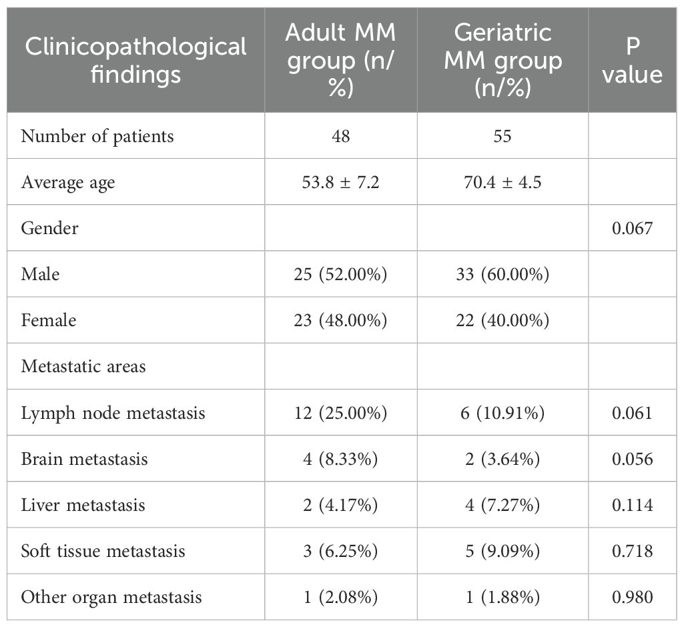Select the Adult MM group header

(x=340, y=60)
